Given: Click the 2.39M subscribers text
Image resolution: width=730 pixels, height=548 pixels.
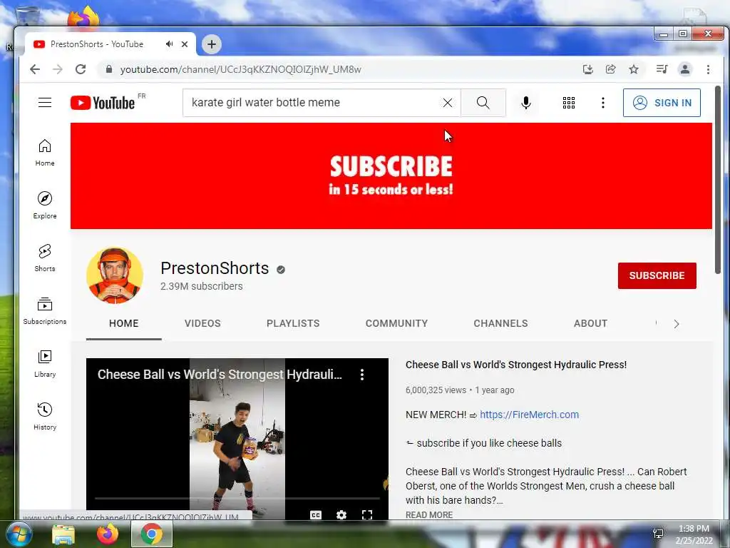Looking at the screenshot, I should 202,286.
